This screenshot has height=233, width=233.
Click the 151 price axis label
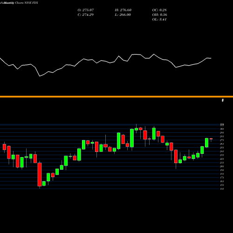click(x=222, y=185)
